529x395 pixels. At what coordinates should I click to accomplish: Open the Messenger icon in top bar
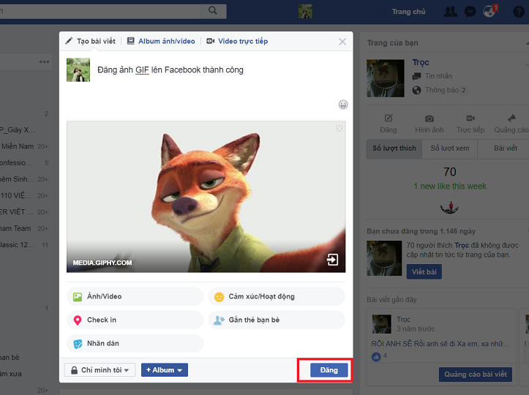coord(470,12)
